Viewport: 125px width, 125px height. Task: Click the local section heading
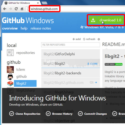pos(12,45)
